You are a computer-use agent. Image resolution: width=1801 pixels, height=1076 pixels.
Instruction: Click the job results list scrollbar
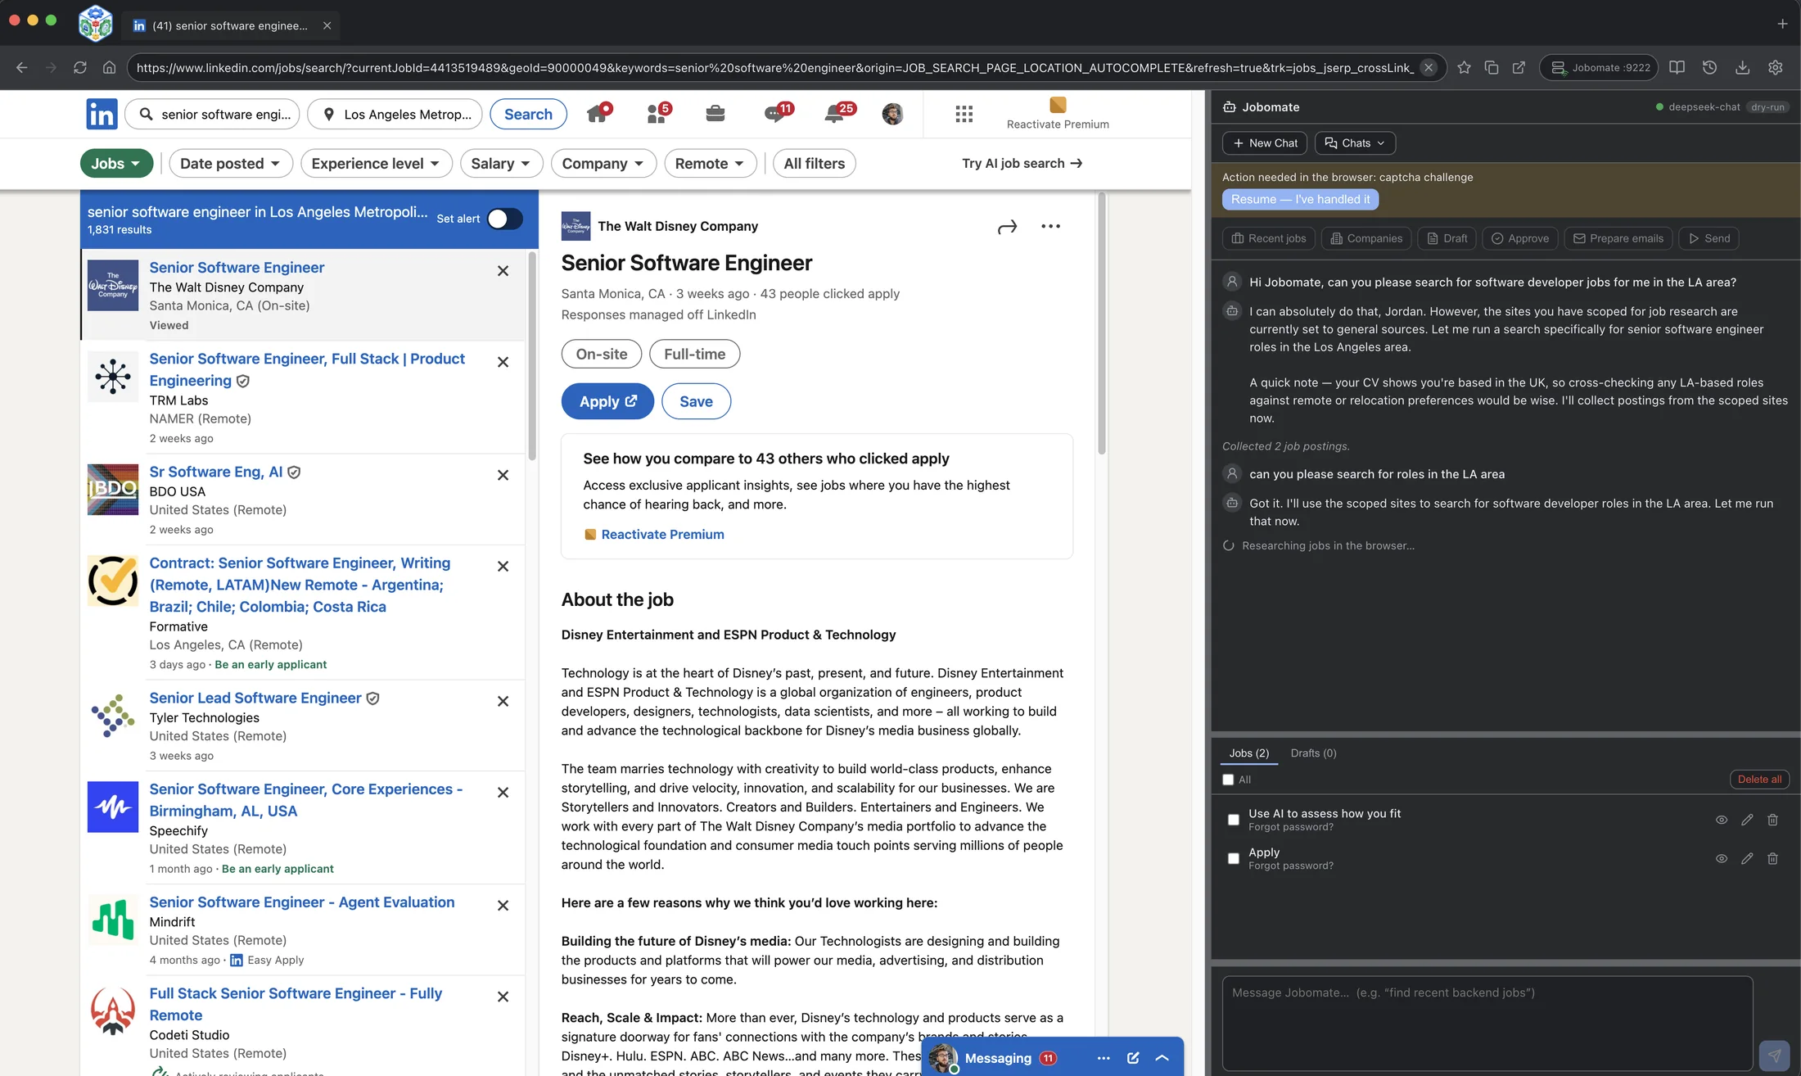pos(533,356)
